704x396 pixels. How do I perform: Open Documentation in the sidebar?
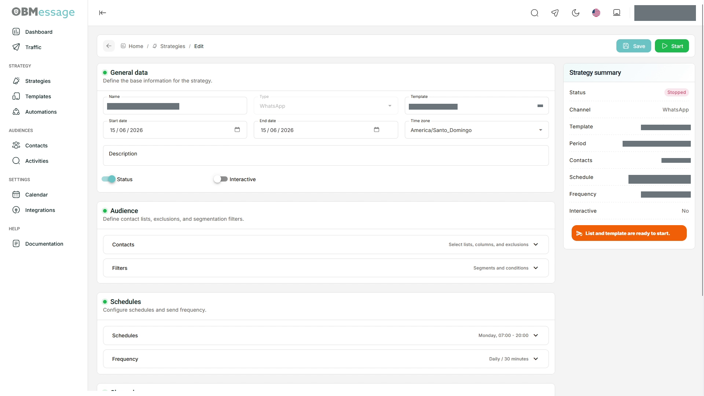pos(44,244)
